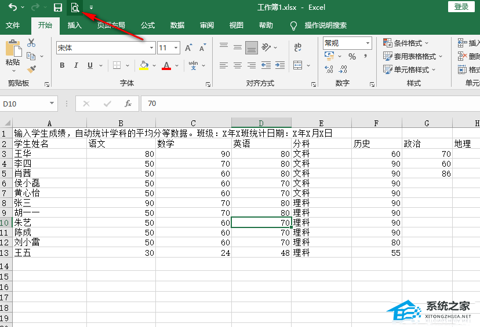This screenshot has height=327, width=480.
Task: Click the Undo arrow icon
Action: coord(13,7)
